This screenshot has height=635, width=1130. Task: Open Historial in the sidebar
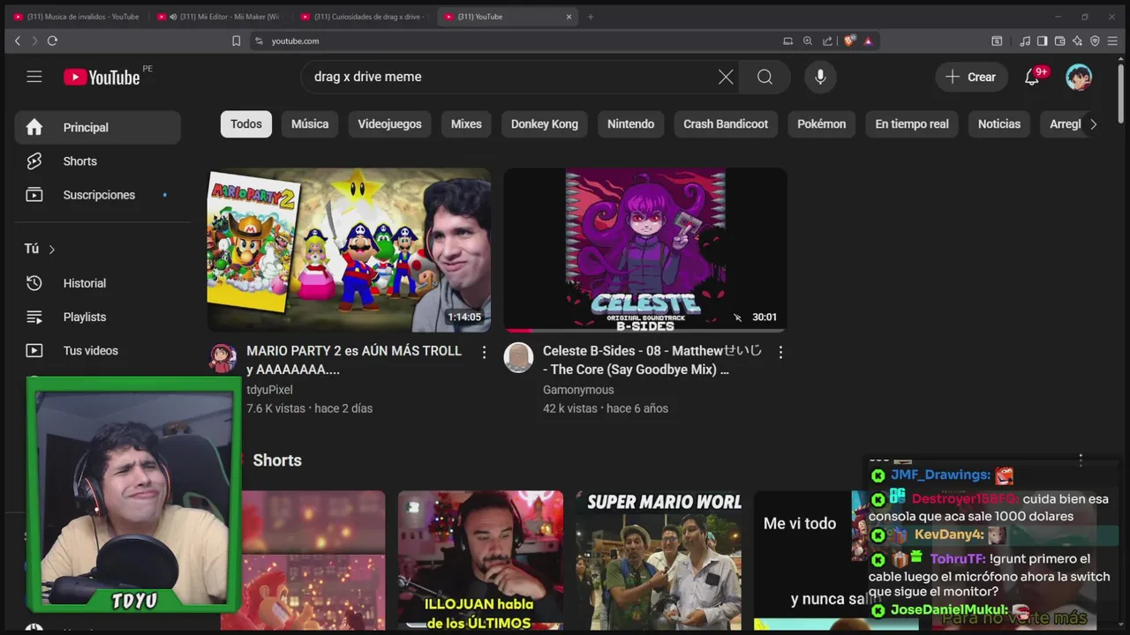click(x=97, y=283)
